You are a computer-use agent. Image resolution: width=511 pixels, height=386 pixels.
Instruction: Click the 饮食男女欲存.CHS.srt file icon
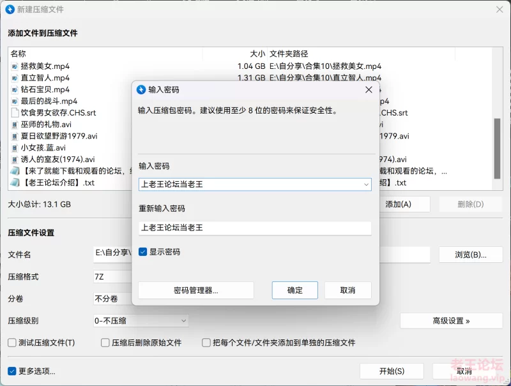pyautogui.click(x=14, y=113)
